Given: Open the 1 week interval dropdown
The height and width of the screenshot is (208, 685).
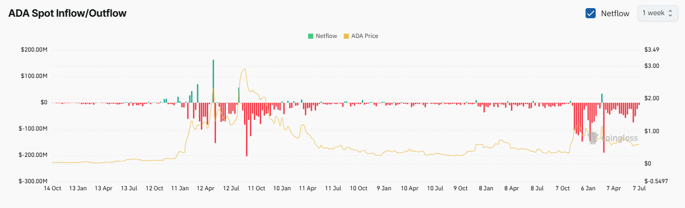Looking at the screenshot, I should pos(658,13).
